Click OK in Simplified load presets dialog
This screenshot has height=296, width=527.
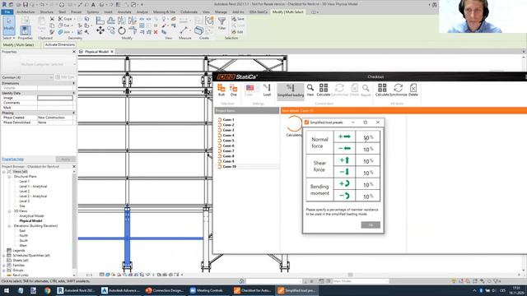371,224
